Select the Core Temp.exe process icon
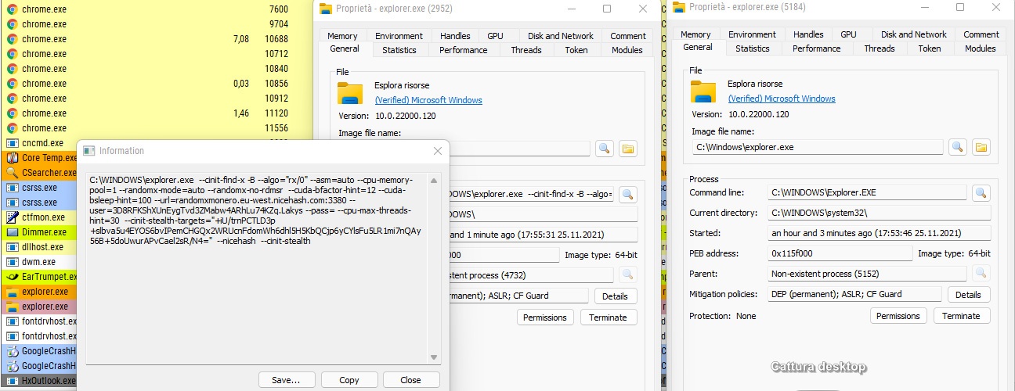Viewport: 1015px width, 391px height. tap(12, 158)
